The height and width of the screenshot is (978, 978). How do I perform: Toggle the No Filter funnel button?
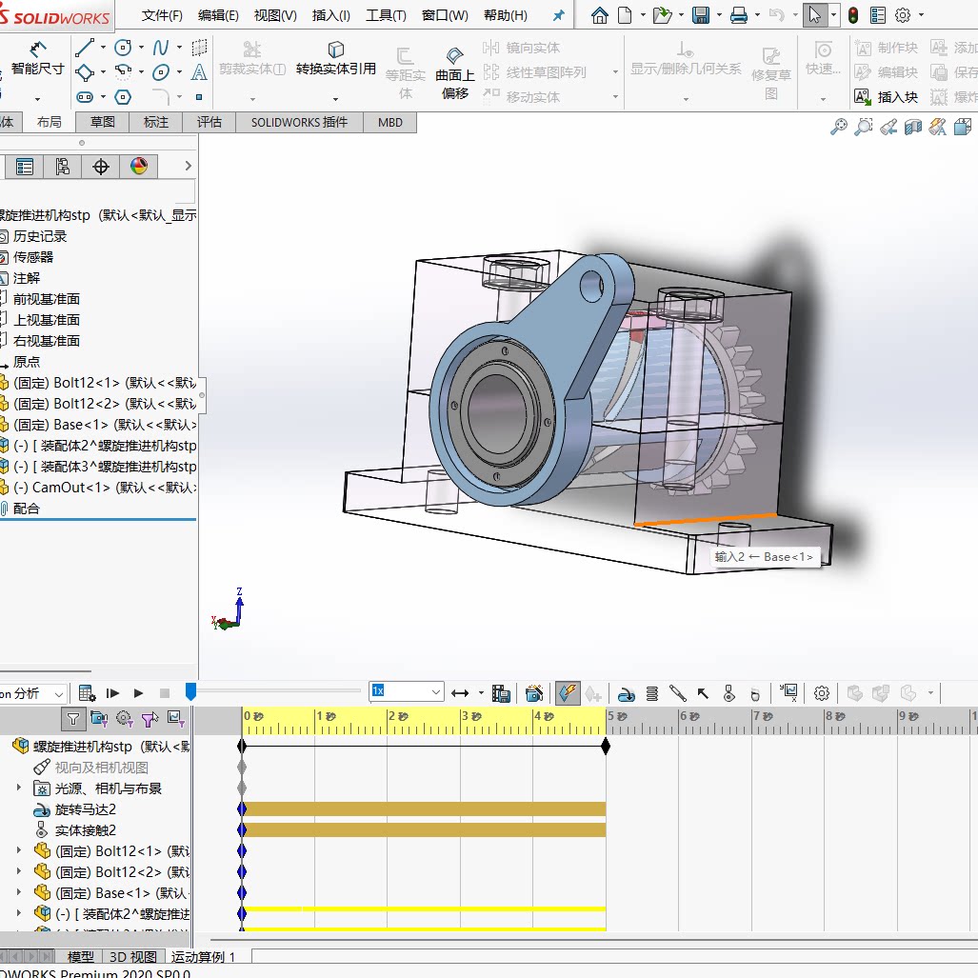[73, 719]
